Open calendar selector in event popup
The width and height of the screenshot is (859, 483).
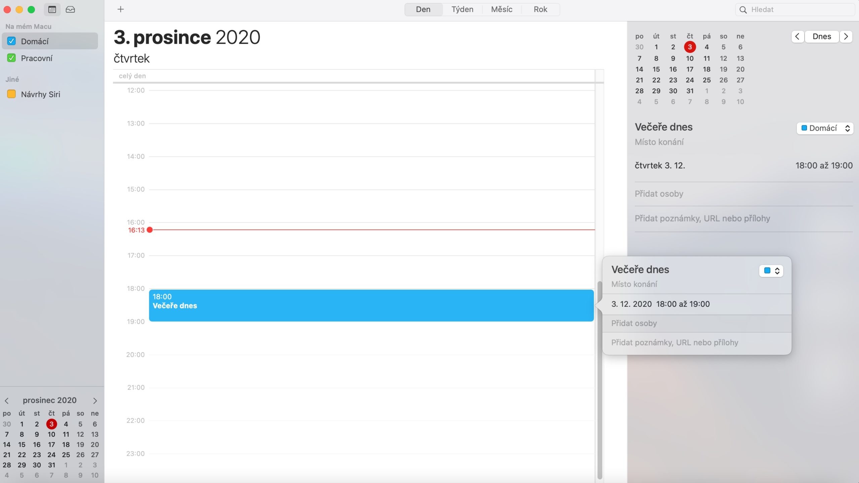point(771,271)
